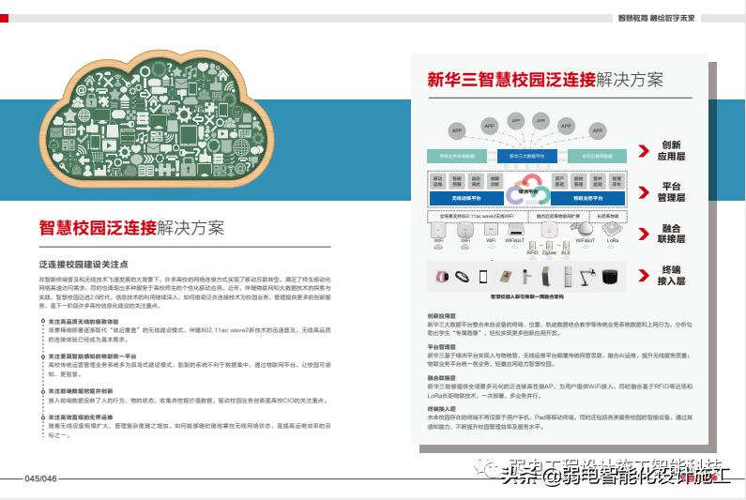Select the desk lamp device icon
This screenshot has width=746, height=500.
(588, 277)
